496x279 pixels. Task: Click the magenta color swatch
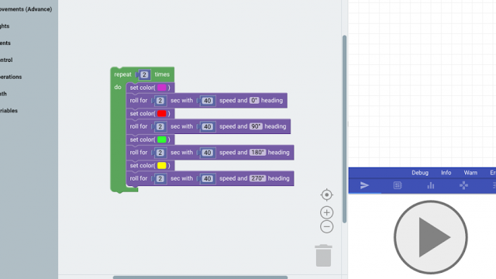click(162, 88)
